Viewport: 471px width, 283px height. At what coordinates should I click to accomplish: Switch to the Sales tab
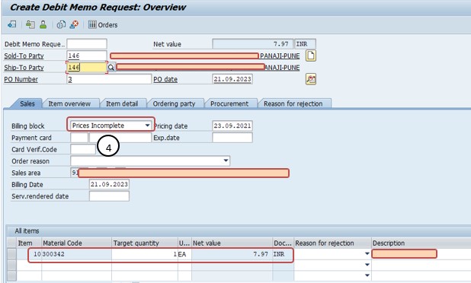[27, 103]
